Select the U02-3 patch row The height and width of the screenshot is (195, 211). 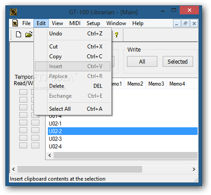pos(122,139)
